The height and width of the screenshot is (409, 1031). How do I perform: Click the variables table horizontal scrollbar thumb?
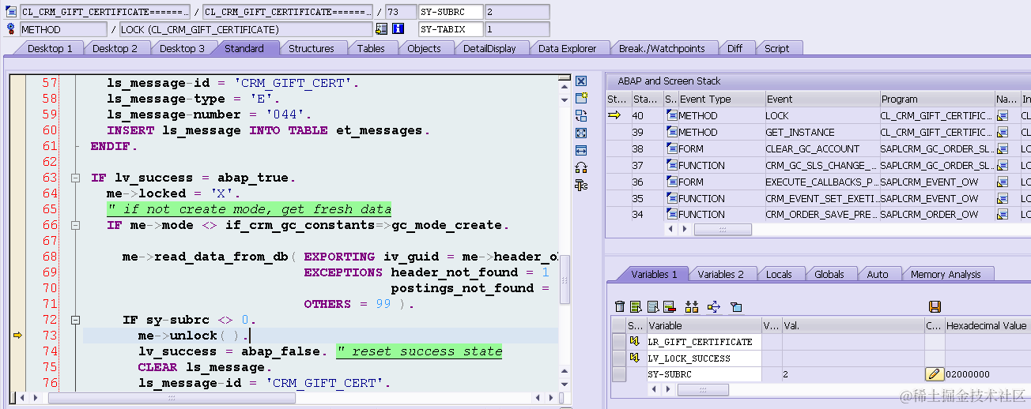point(703,390)
